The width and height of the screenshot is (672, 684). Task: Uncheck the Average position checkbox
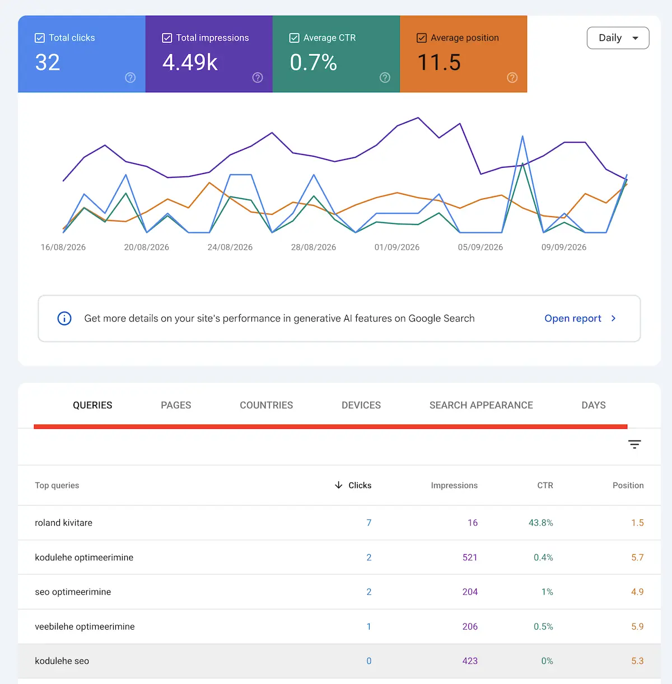422,38
